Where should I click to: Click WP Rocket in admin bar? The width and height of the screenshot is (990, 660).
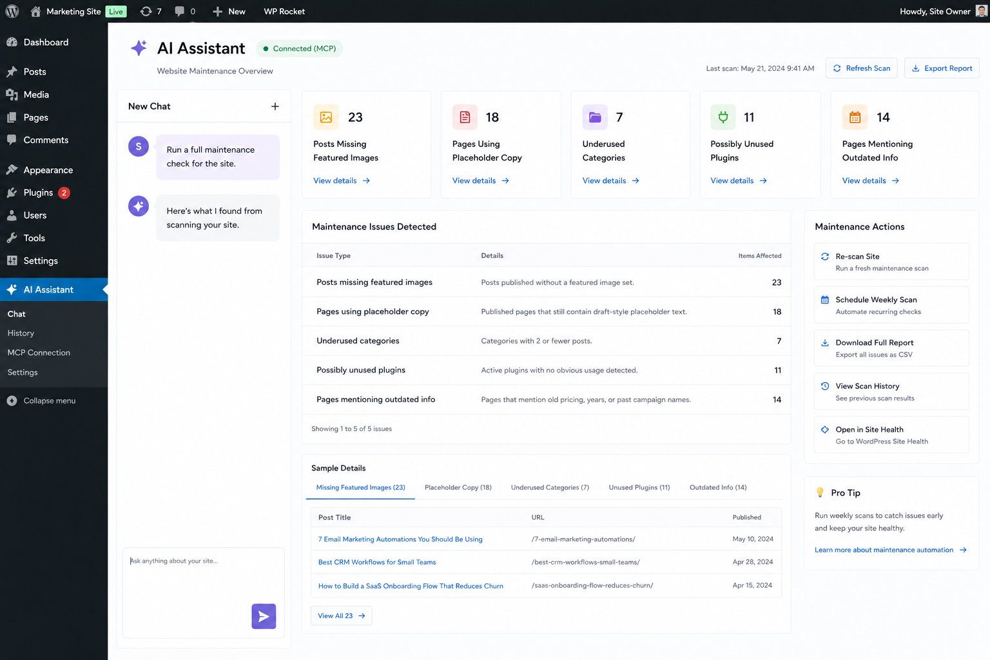(x=284, y=11)
